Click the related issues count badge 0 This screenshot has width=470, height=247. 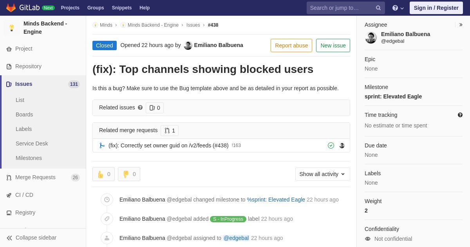pyautogui.click(x=155, y=108)
